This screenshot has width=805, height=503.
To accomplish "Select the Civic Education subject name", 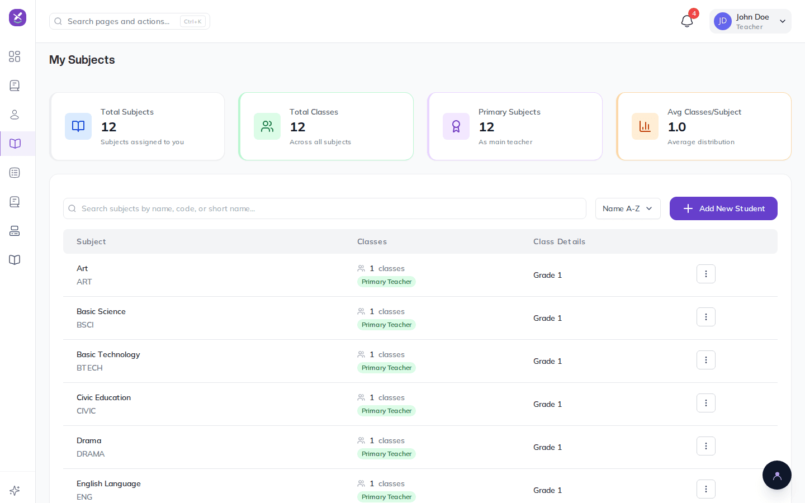I will [x=103, y=397].
